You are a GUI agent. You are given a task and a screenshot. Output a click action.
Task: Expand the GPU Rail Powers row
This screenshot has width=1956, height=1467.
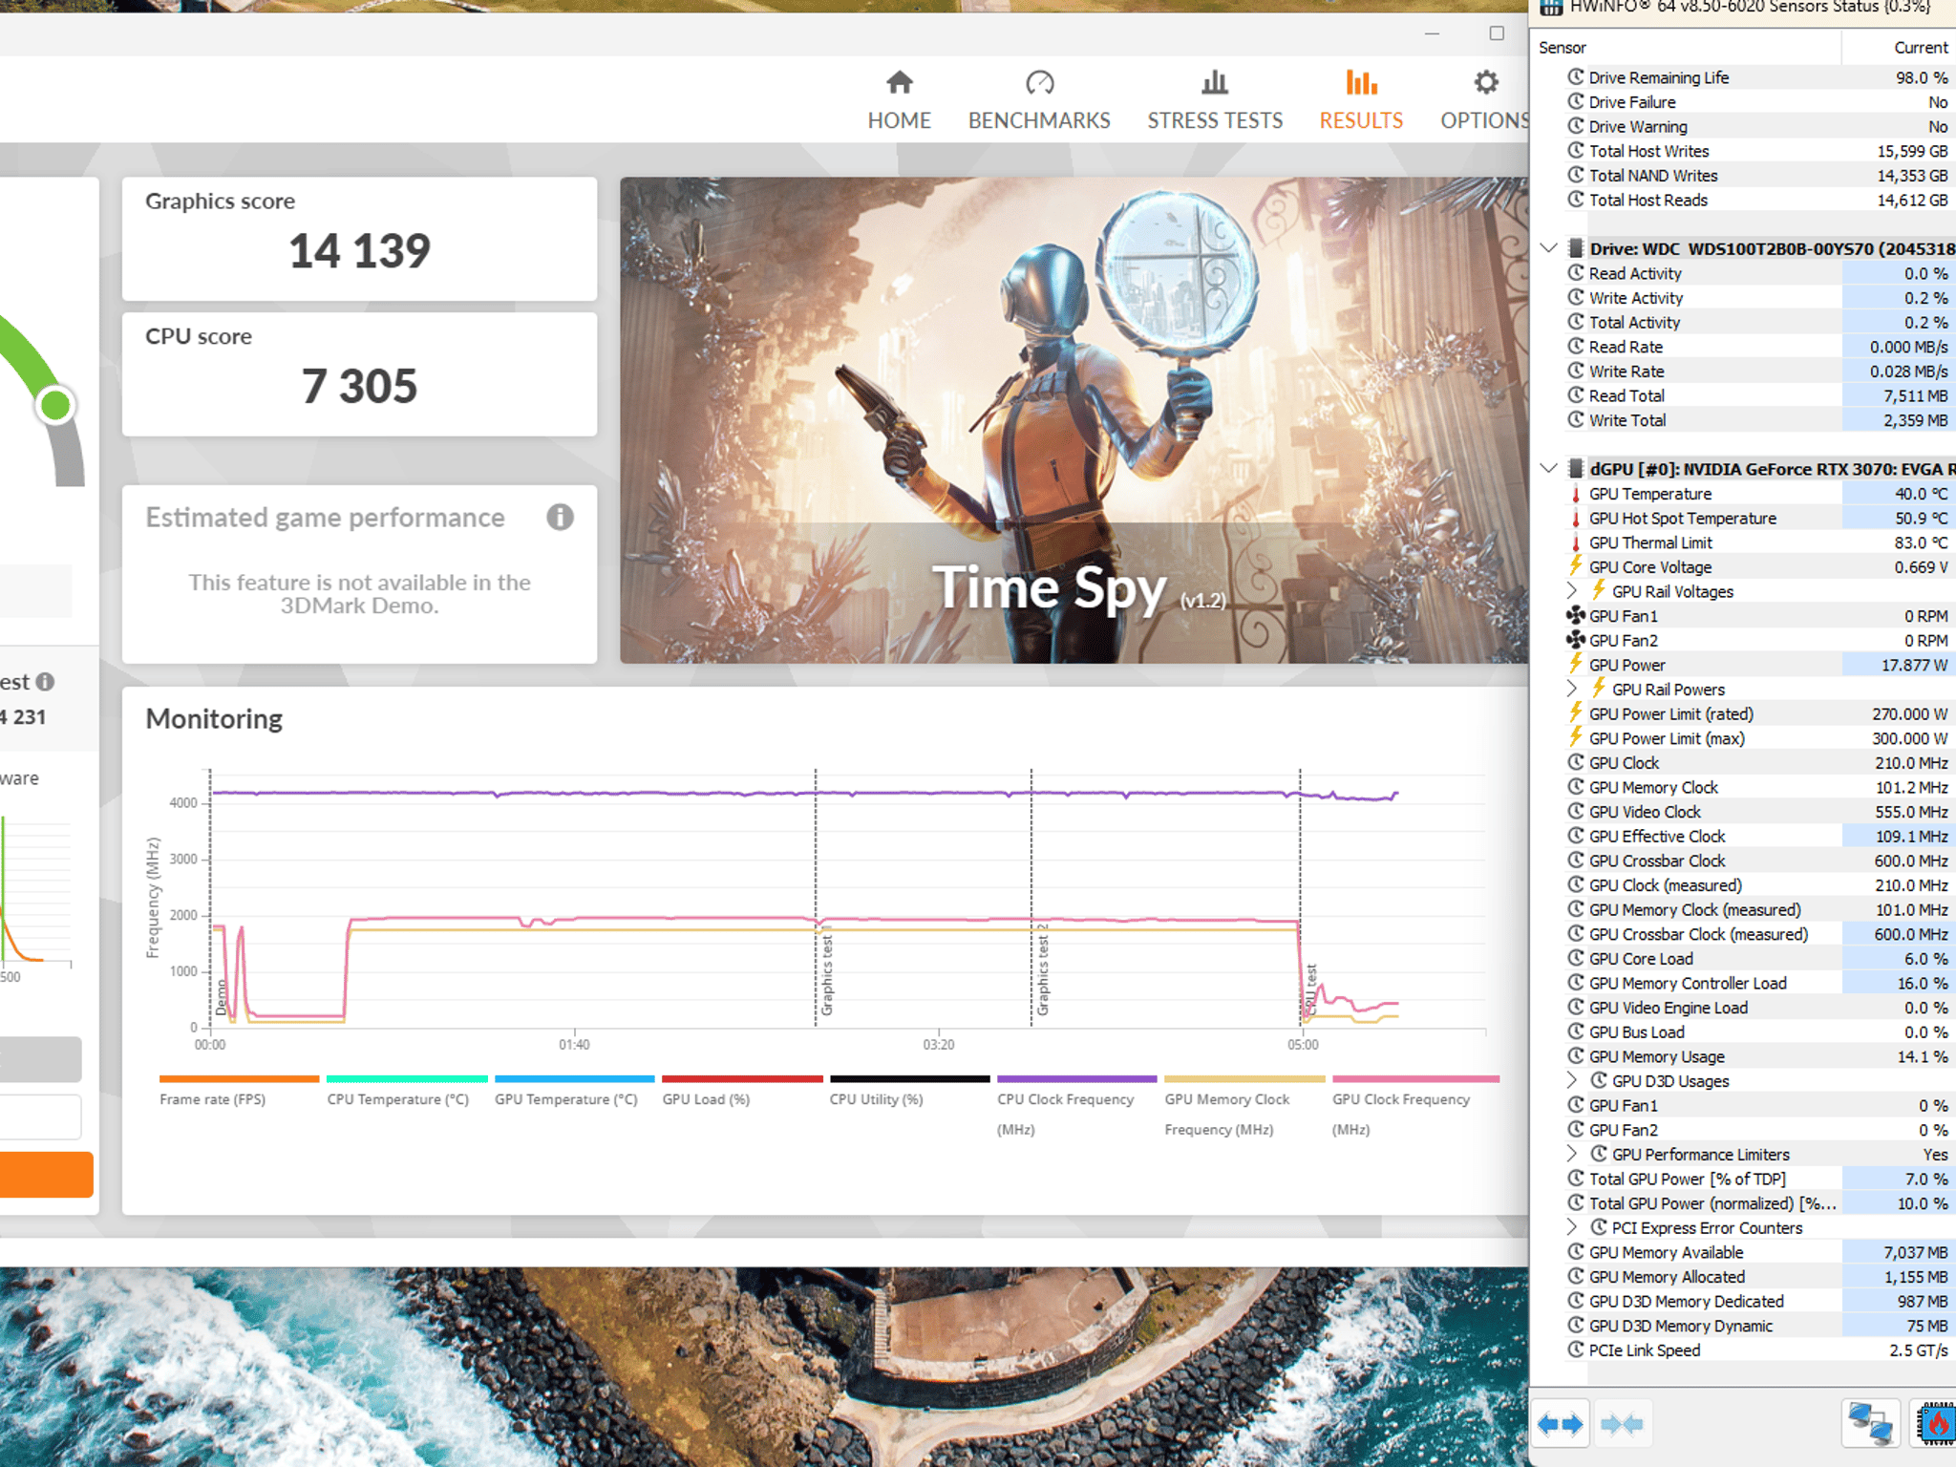coord(1572,689)
